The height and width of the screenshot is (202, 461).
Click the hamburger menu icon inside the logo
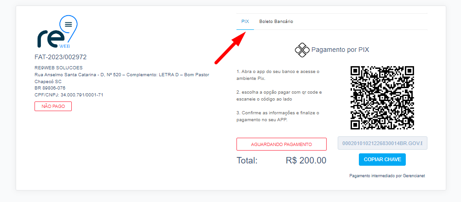[68, 24]
